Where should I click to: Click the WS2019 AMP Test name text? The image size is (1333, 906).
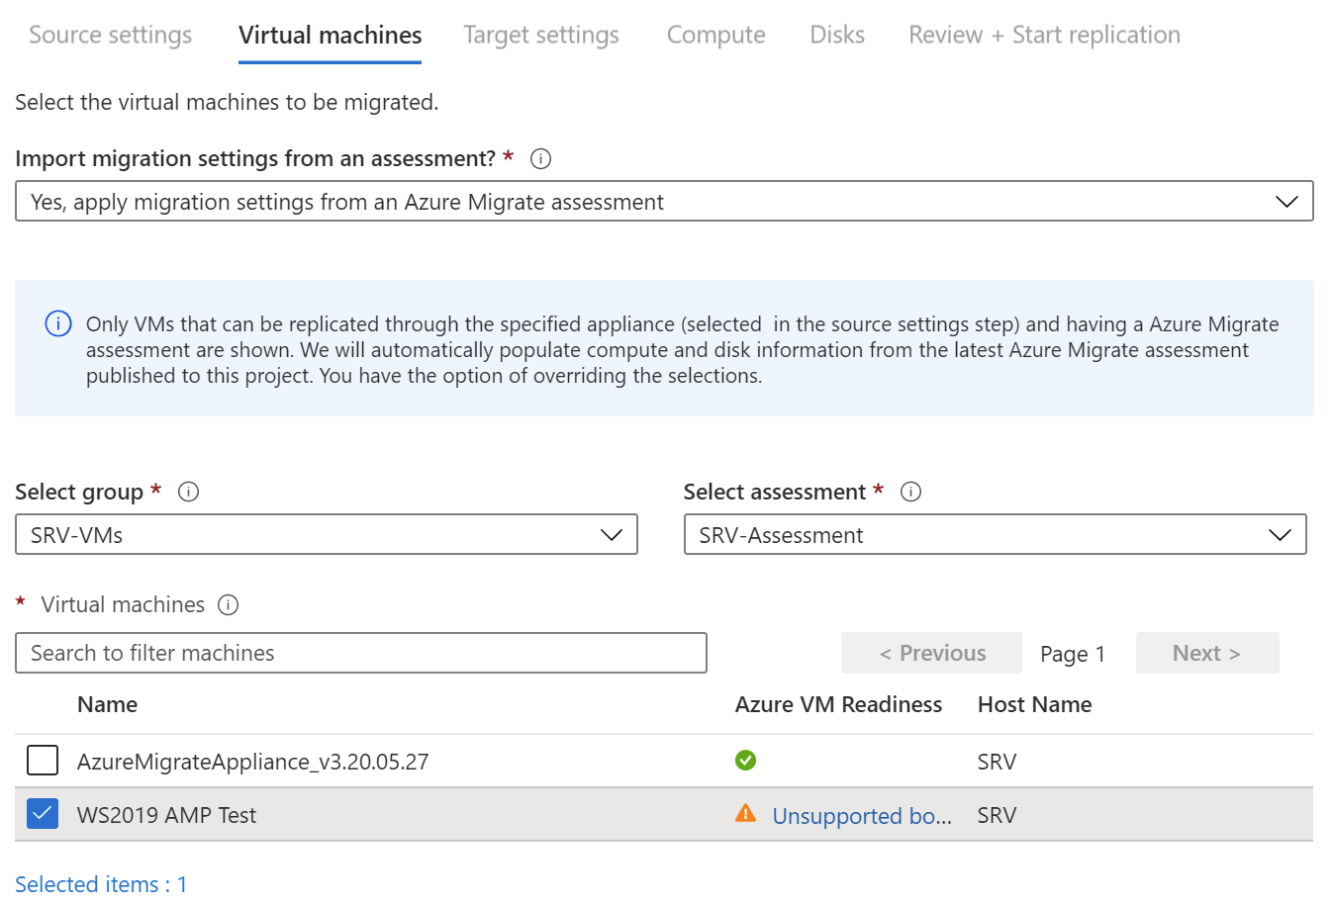pos(166,815)
